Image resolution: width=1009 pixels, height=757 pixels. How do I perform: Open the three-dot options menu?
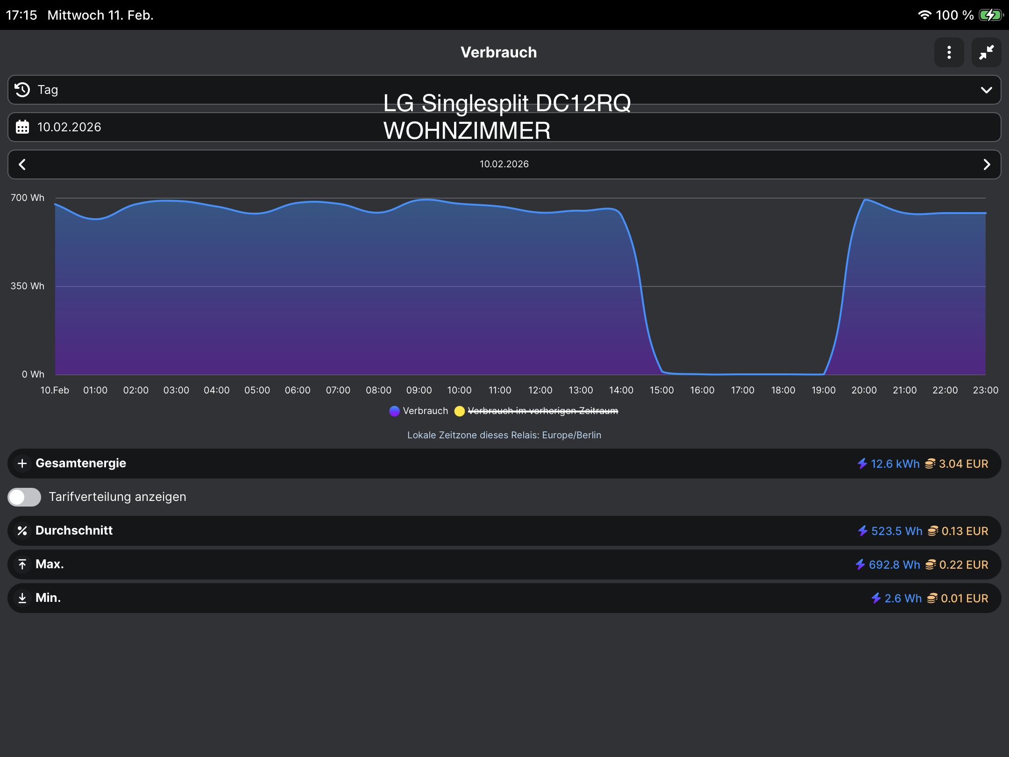tap(949, 52)
